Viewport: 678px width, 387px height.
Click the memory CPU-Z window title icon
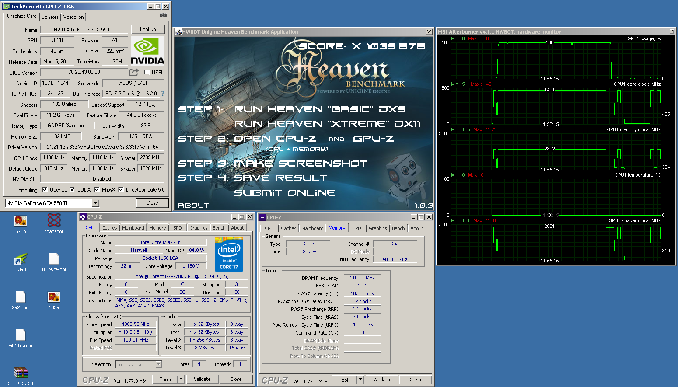(262, 217)
